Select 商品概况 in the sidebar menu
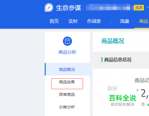 click(67, 69)
